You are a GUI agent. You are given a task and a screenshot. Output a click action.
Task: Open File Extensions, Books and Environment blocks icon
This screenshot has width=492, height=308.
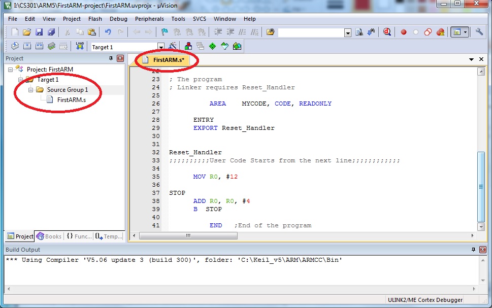click(x=188, y=46)
